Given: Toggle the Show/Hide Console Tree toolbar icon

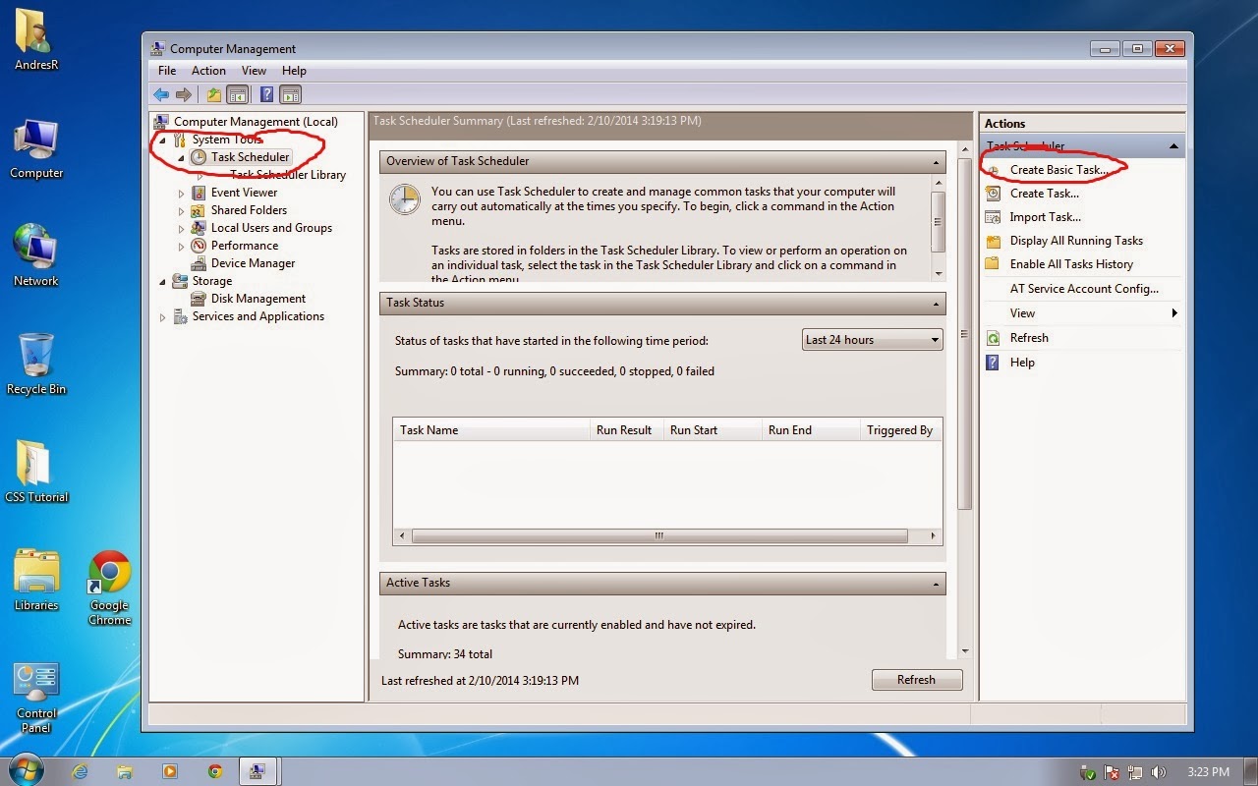Looking at the screenshot, I should tap(236, 94).
